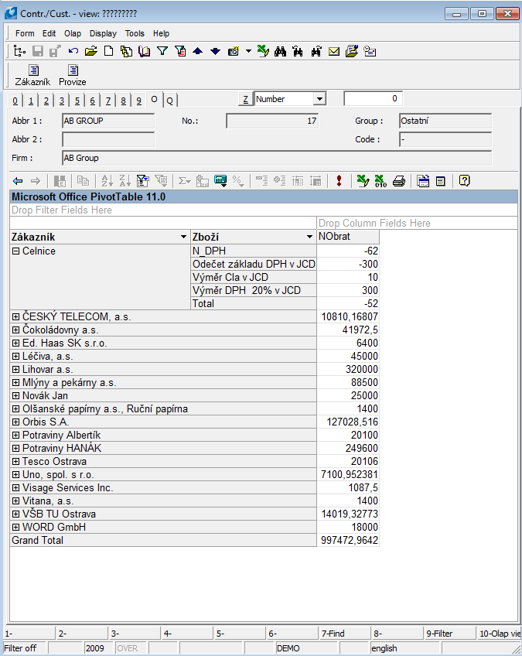Expand the Orbis S.A. row

click(x=16, y=422)
